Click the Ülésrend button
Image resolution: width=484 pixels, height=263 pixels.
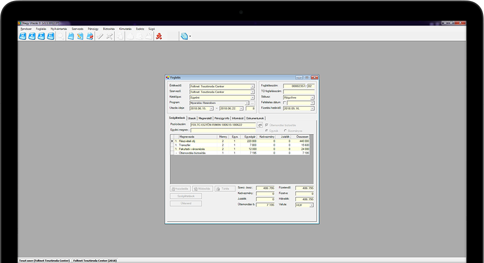tap(186, 203)
